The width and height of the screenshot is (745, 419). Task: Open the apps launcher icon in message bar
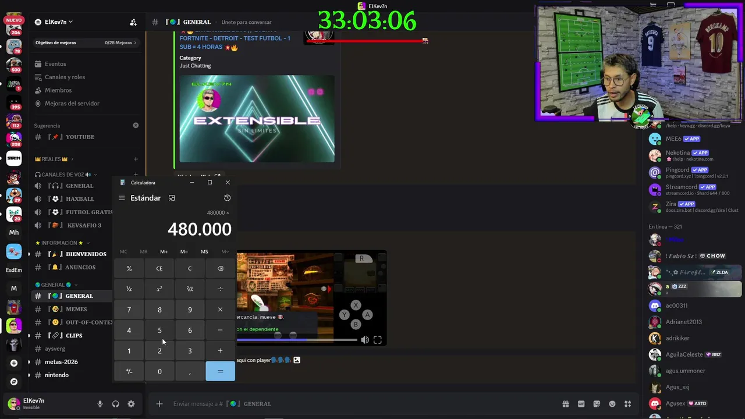point(628,404)
